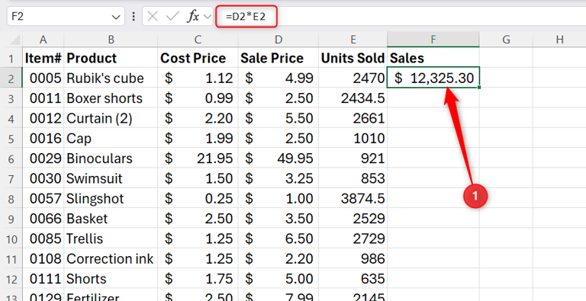Click units sold value 921
This screenshot has width=586, height=301.
(x=353, y=159)
